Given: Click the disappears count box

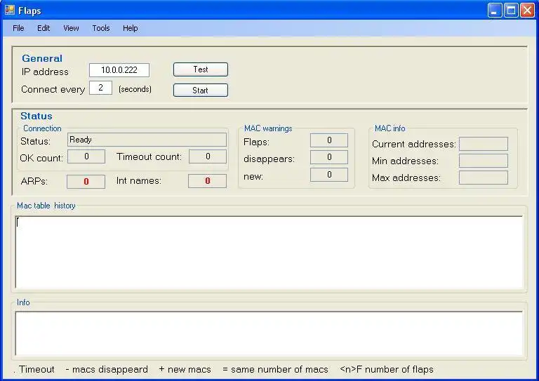Looking at the screenshot, I should click(x=329, y=157).
